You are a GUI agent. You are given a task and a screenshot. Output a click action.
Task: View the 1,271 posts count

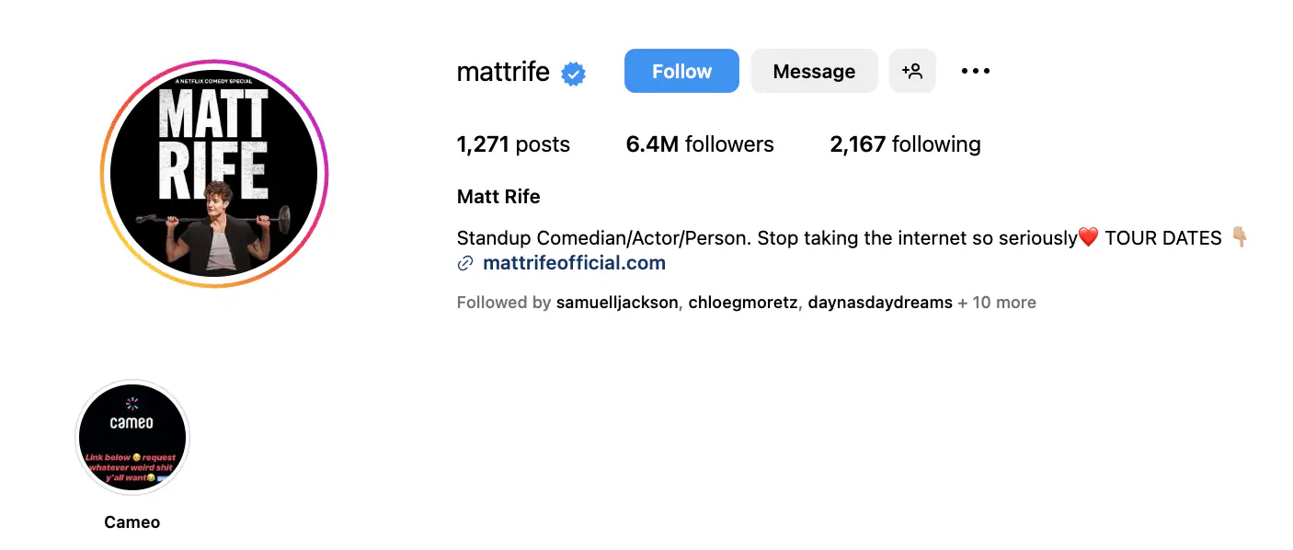pyautogui.click(x=513, y=144)
